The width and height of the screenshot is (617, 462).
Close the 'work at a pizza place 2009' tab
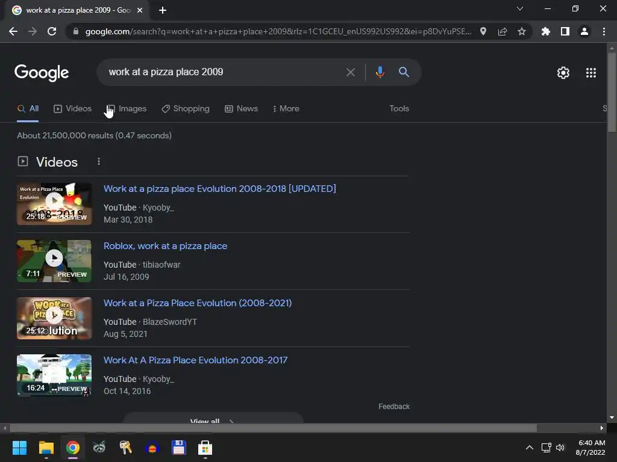pos(140,10)
